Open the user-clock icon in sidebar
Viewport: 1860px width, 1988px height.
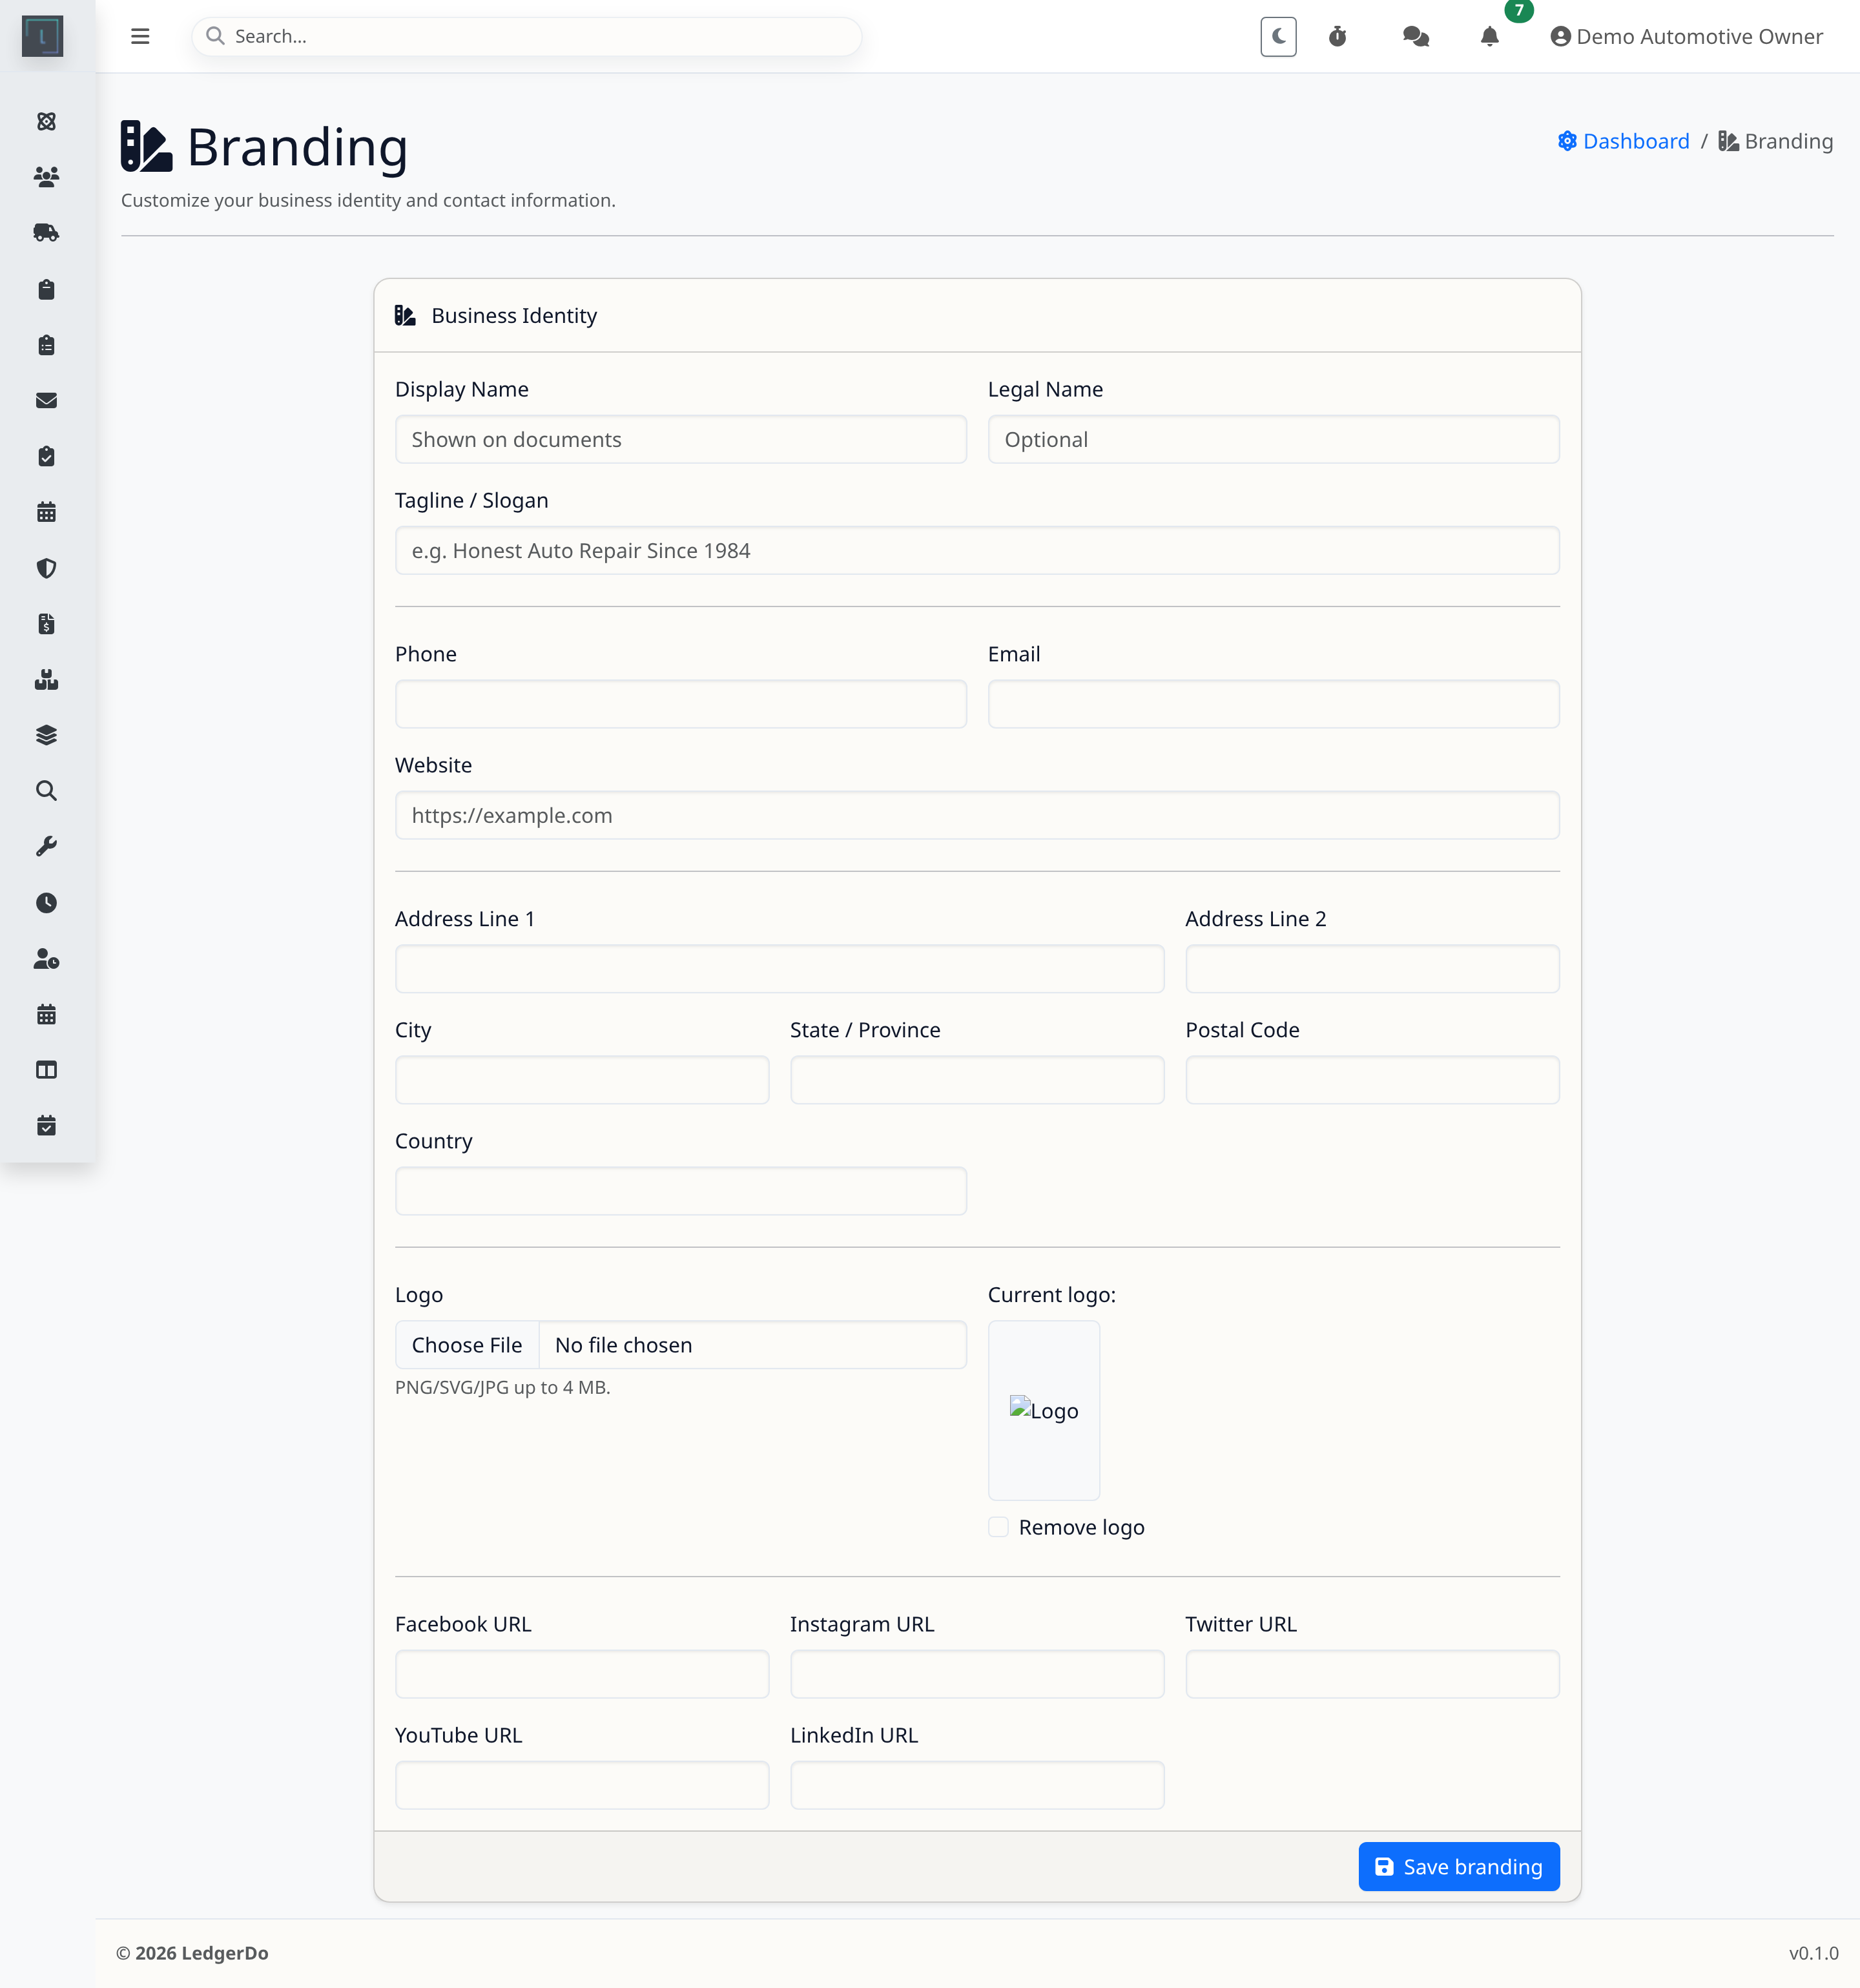(x=46, y=959)
